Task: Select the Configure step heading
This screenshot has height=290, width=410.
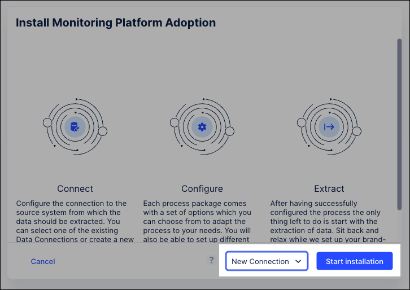Action: coord(202,188)
